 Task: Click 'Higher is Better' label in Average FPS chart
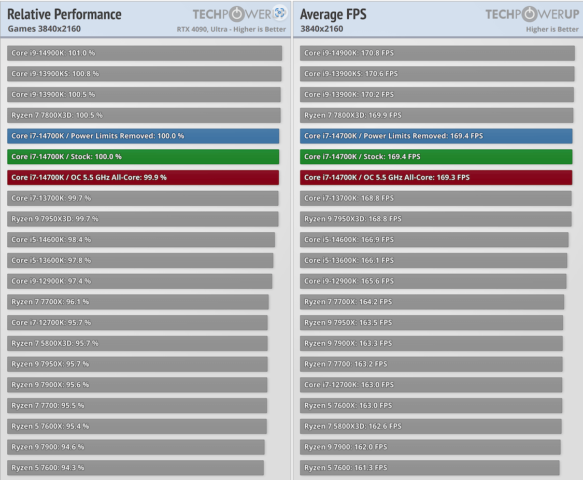click(x=552, y=29)
